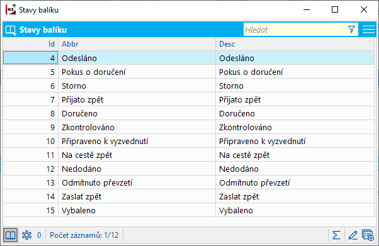Sort by the Abbr column header
This screenshot has height=246, width=379.
(x=137, y=44)
